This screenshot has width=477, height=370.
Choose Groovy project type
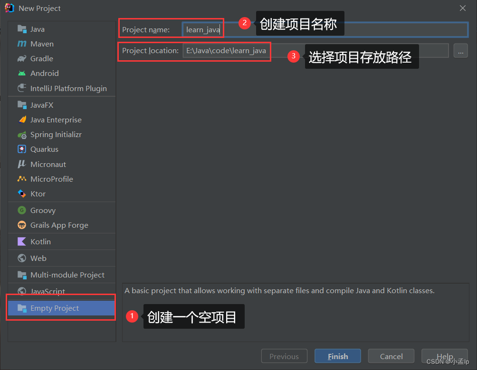43,211
